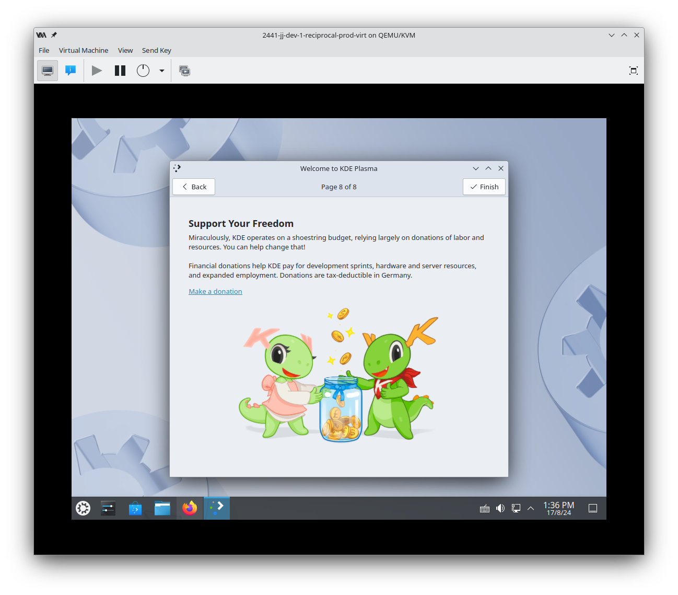Click Finish to close the welcome wizard

click(x=484, y=187)
